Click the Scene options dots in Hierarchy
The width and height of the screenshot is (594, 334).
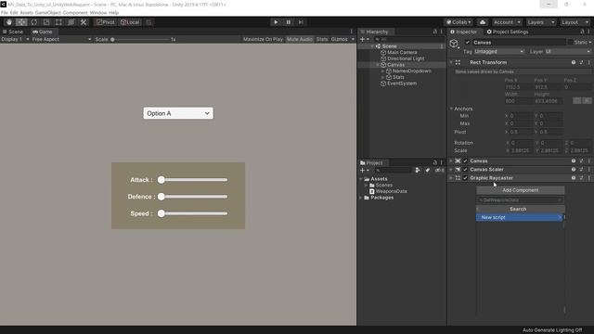point(442,46)
